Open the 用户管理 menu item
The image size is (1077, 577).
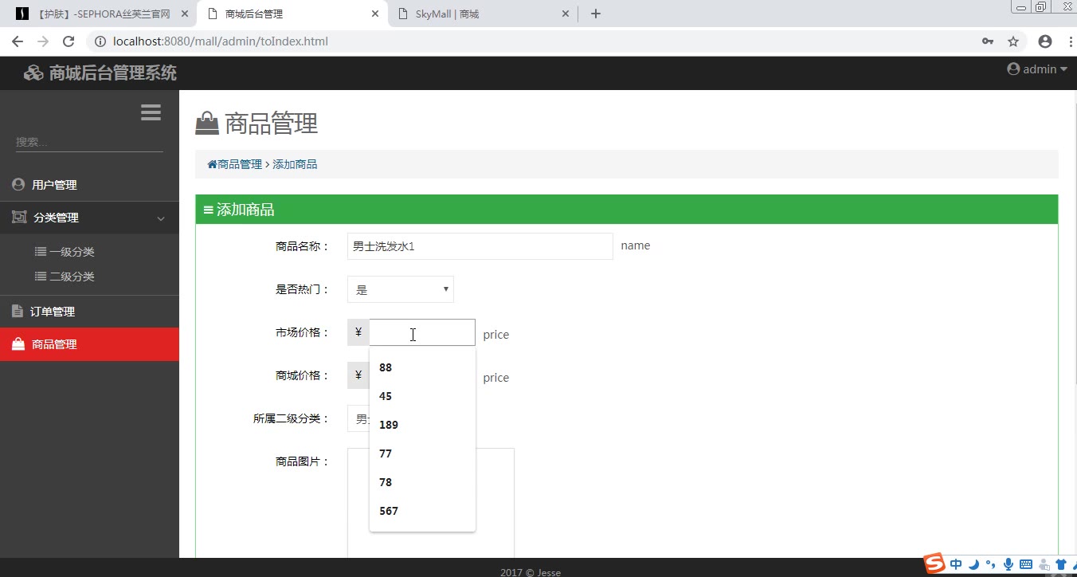pyautogui.click(x=89, y=184)
